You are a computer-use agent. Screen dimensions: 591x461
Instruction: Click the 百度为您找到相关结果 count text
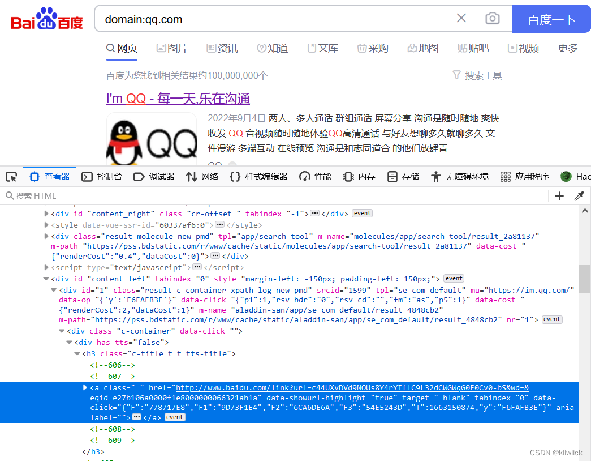pos(187,76)
